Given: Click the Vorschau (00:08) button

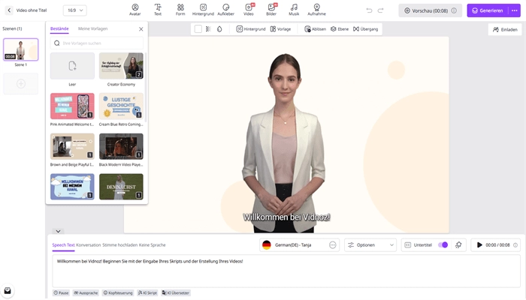Looking at the screenshot, I should pyautogui.click(x=430, y=10).
